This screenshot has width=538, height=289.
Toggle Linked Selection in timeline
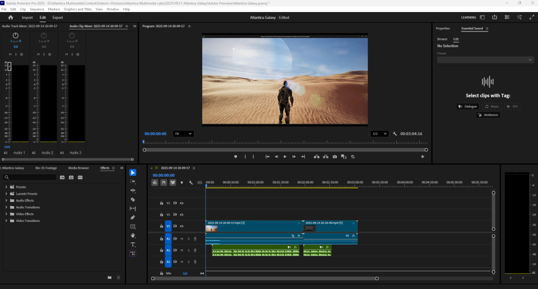[x=172, y=183]
